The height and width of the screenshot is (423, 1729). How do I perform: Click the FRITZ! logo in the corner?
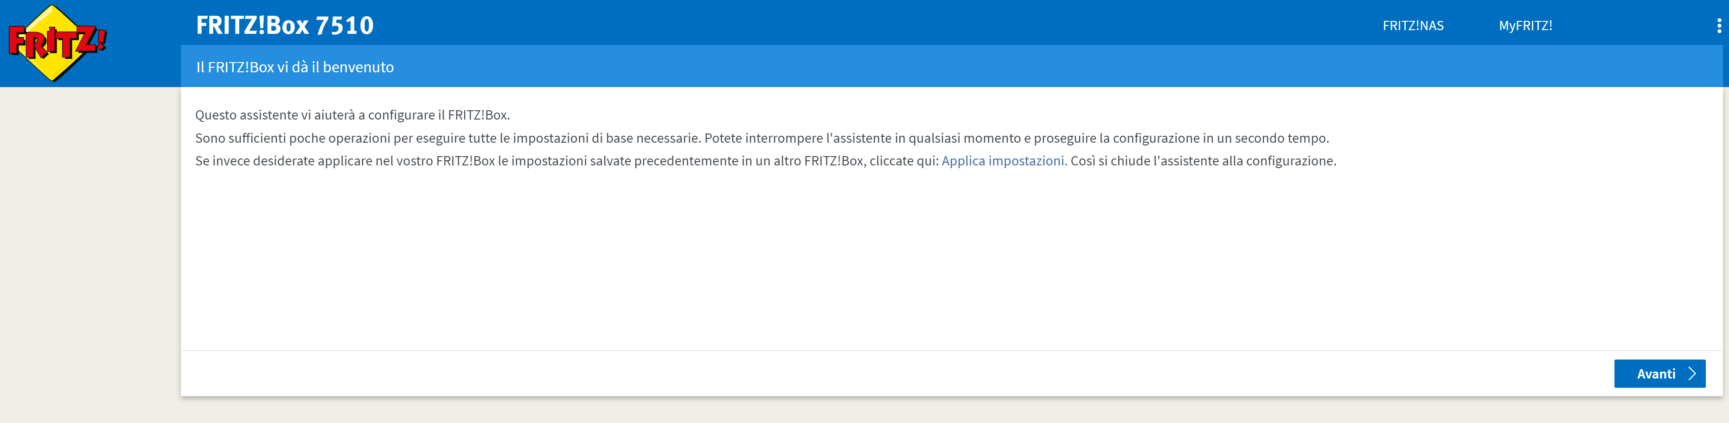57,43
